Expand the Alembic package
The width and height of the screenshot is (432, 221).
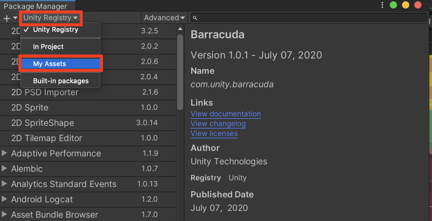coord(4,168)
